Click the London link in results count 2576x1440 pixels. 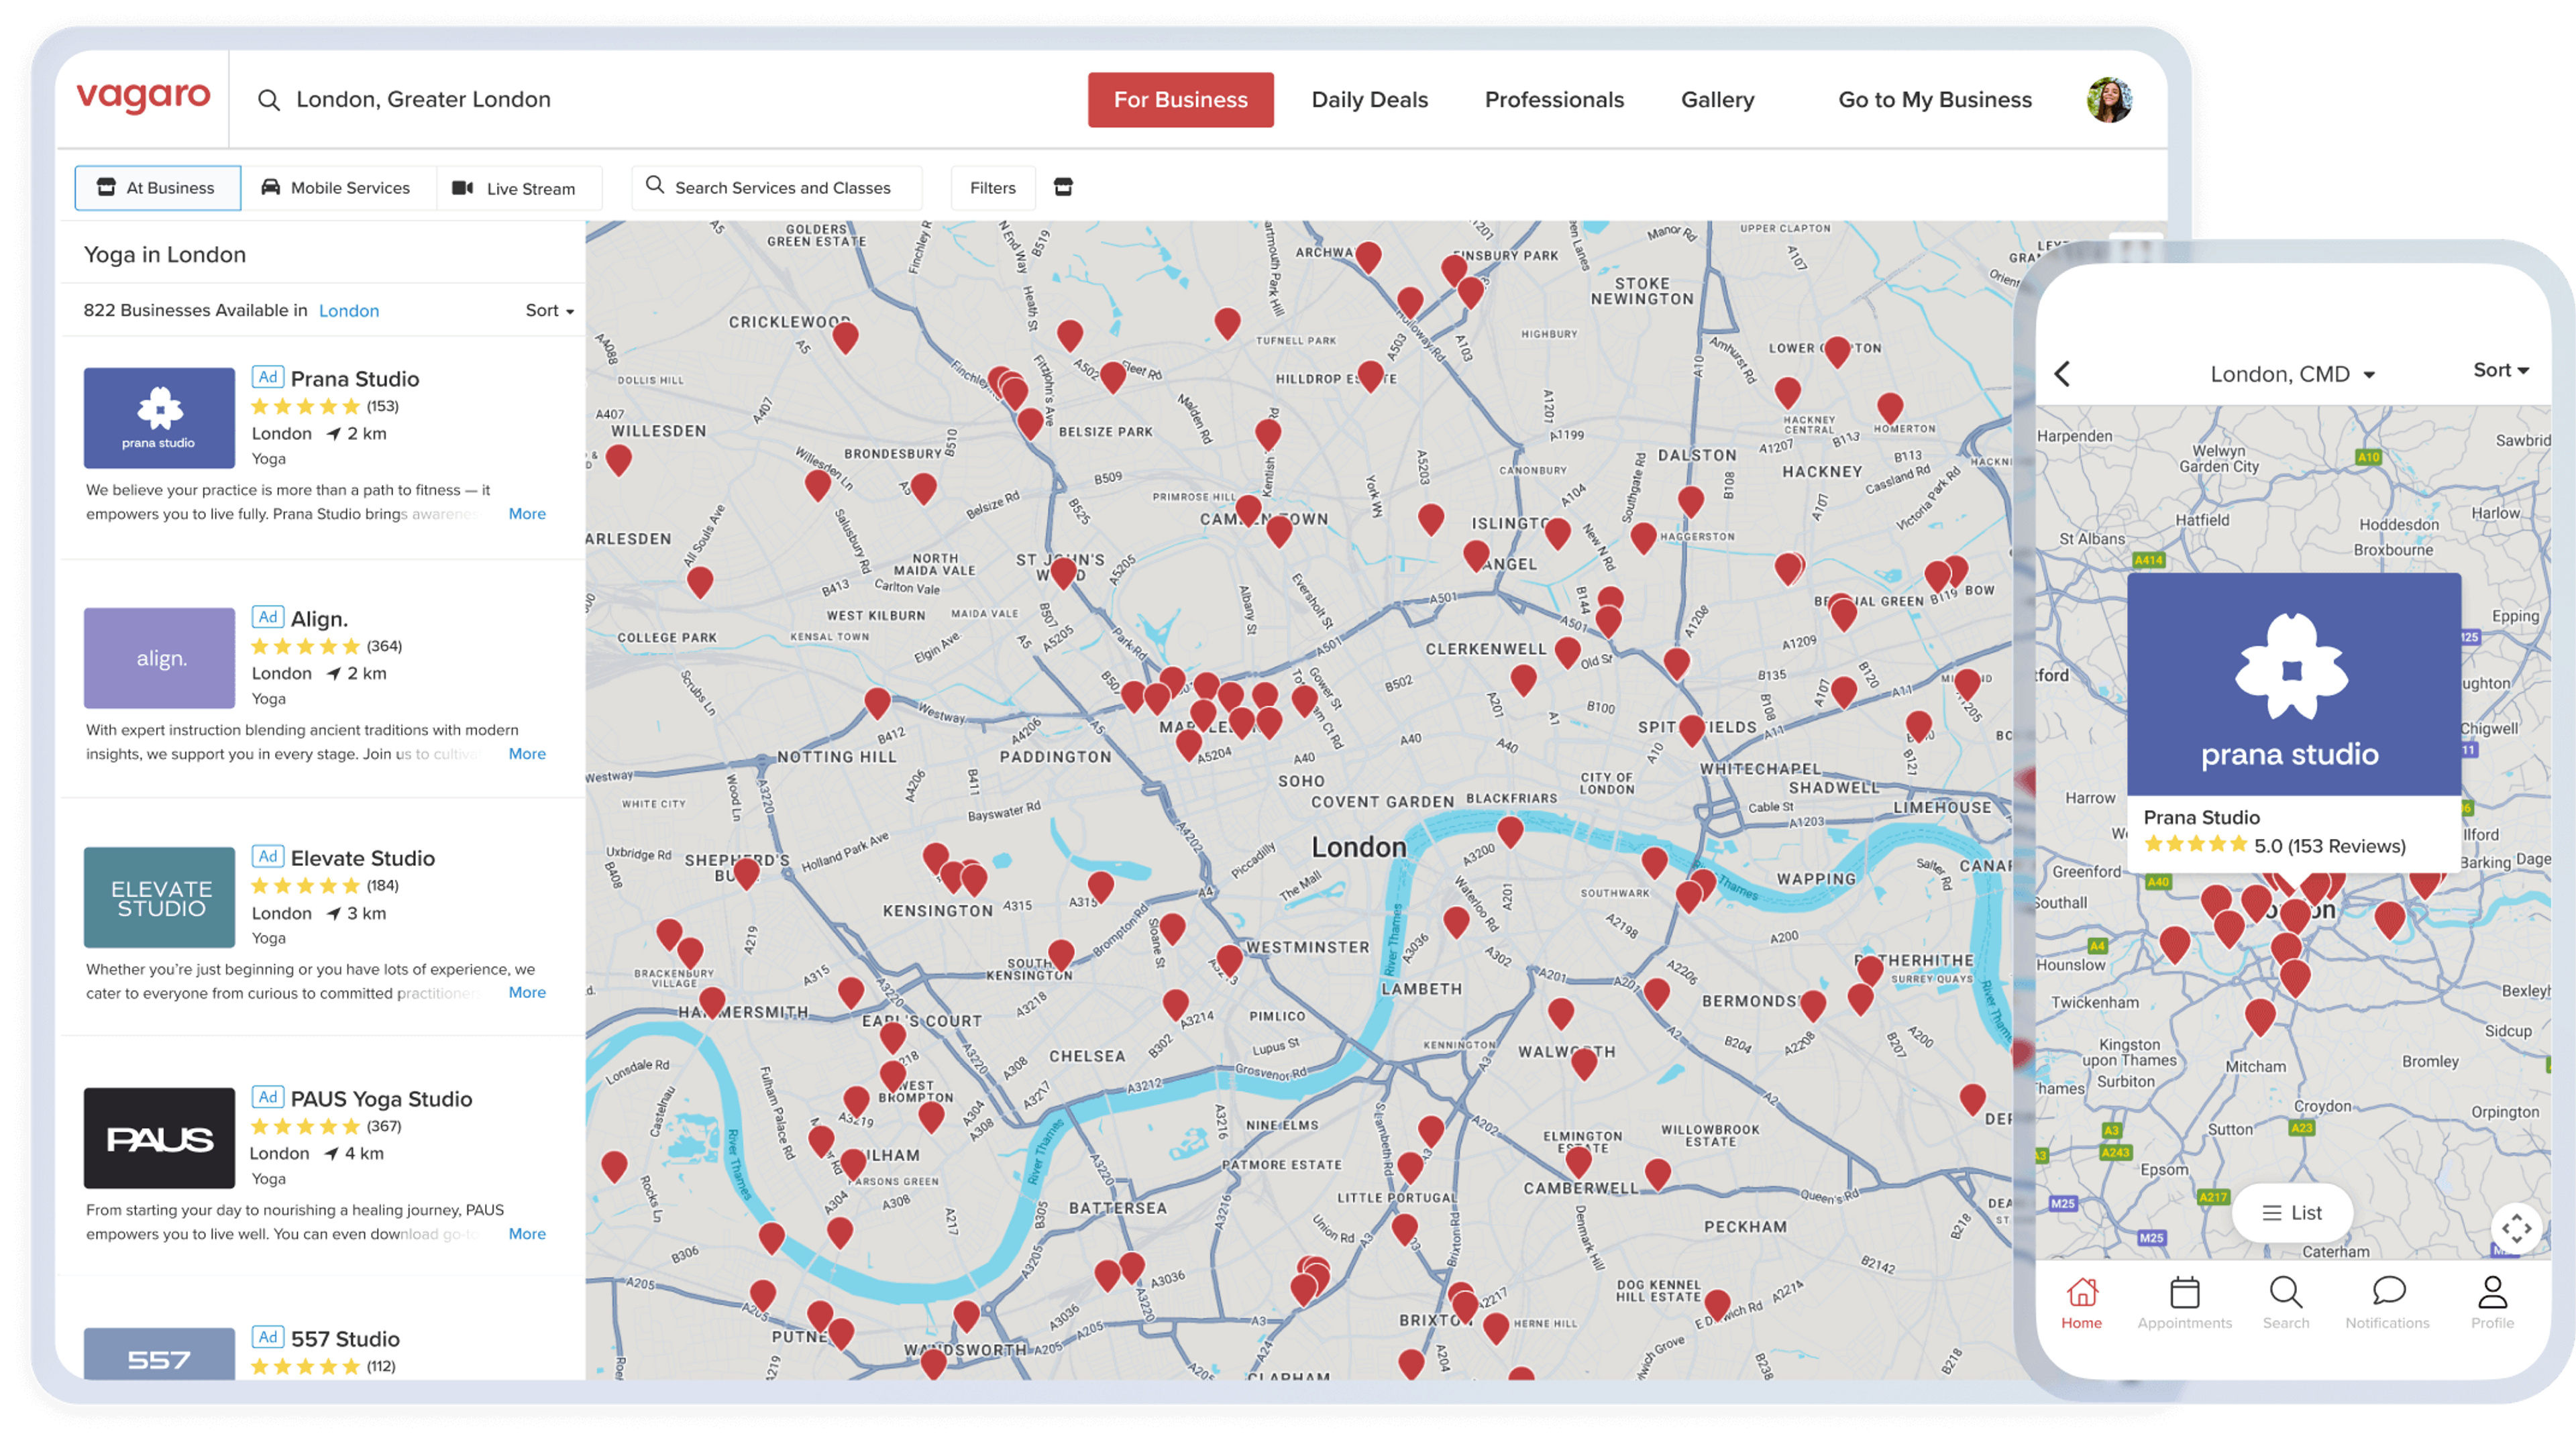pyautogui.click(x=348, y=310)
